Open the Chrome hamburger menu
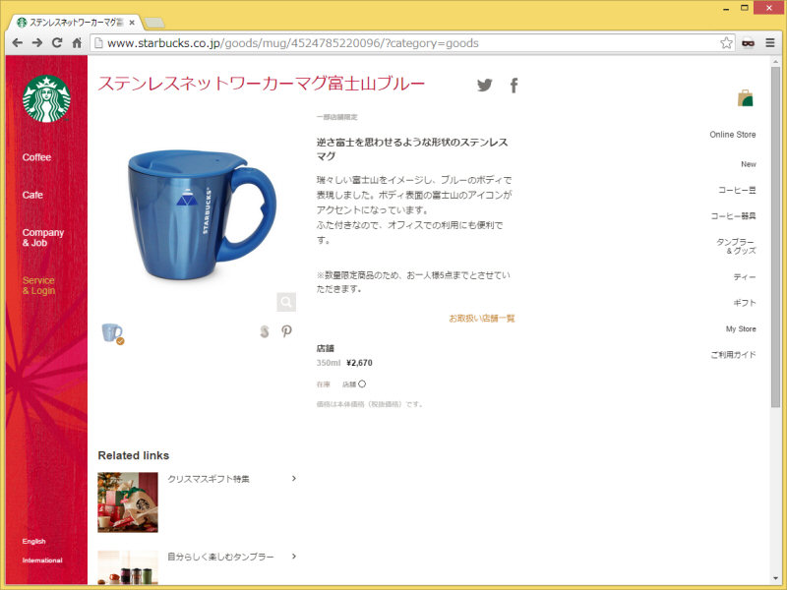Image resolution: width=787 pixels, height=590 pixels. (769, 42)
